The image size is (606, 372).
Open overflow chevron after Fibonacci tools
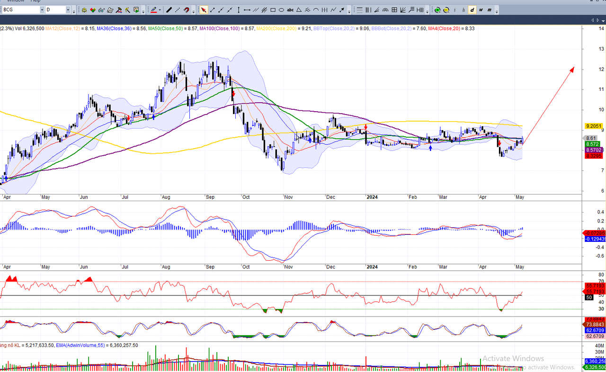(x=428, y=11)
